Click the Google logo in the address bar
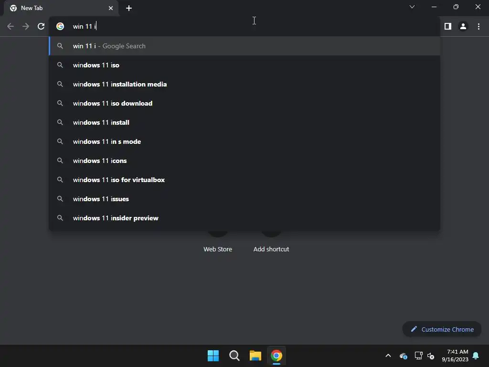This screenshot has height=367, width=489. tap(60, 27)
